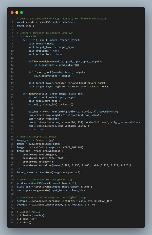Click the line "transform = transforms.Compose(["
Image resolution: width=152 pixels, height=235 pixels.
40,151
